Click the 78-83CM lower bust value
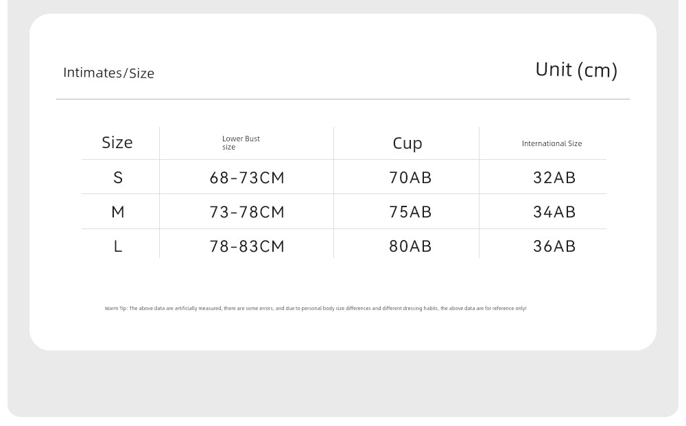The image size is (686, 426). pyautogui.click(x=247, y=247)
